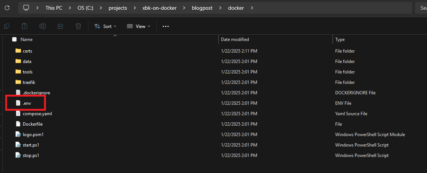This screenshot has height=173, width=427.
Task: Open the Sort dropdown
Action: point(105,26)
